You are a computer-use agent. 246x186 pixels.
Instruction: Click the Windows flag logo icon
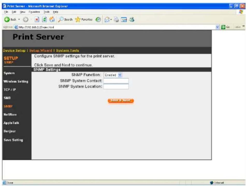click(x=241, y=12)
